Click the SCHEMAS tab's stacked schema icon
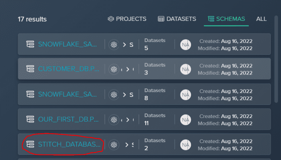The width and height of the screenshot is (281, 160). coord(211,19)
